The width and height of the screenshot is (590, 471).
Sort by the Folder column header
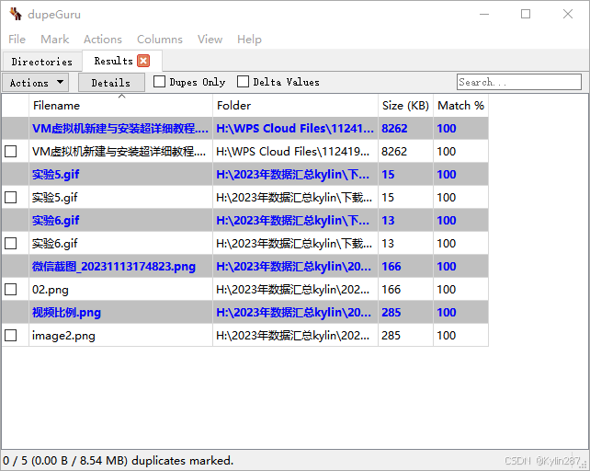point(295,106)
